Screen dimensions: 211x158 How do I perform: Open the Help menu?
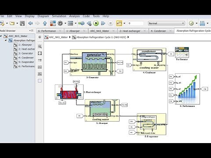[105, 16]
